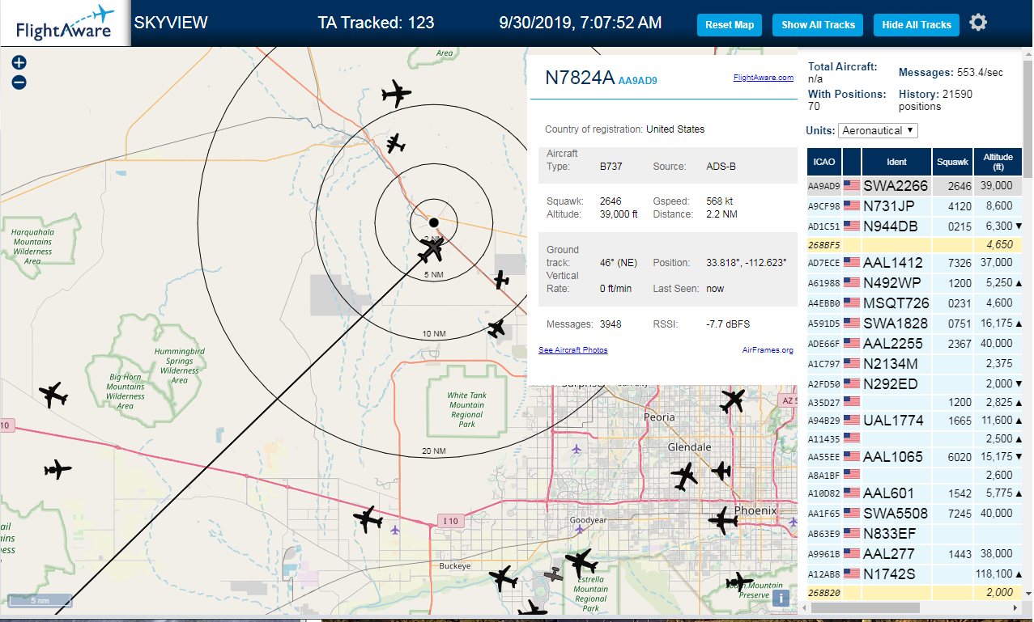Click Show All Tracks

tap(818, 25)
